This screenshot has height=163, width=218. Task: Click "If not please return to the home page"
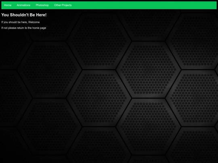[x=24, y=28]
